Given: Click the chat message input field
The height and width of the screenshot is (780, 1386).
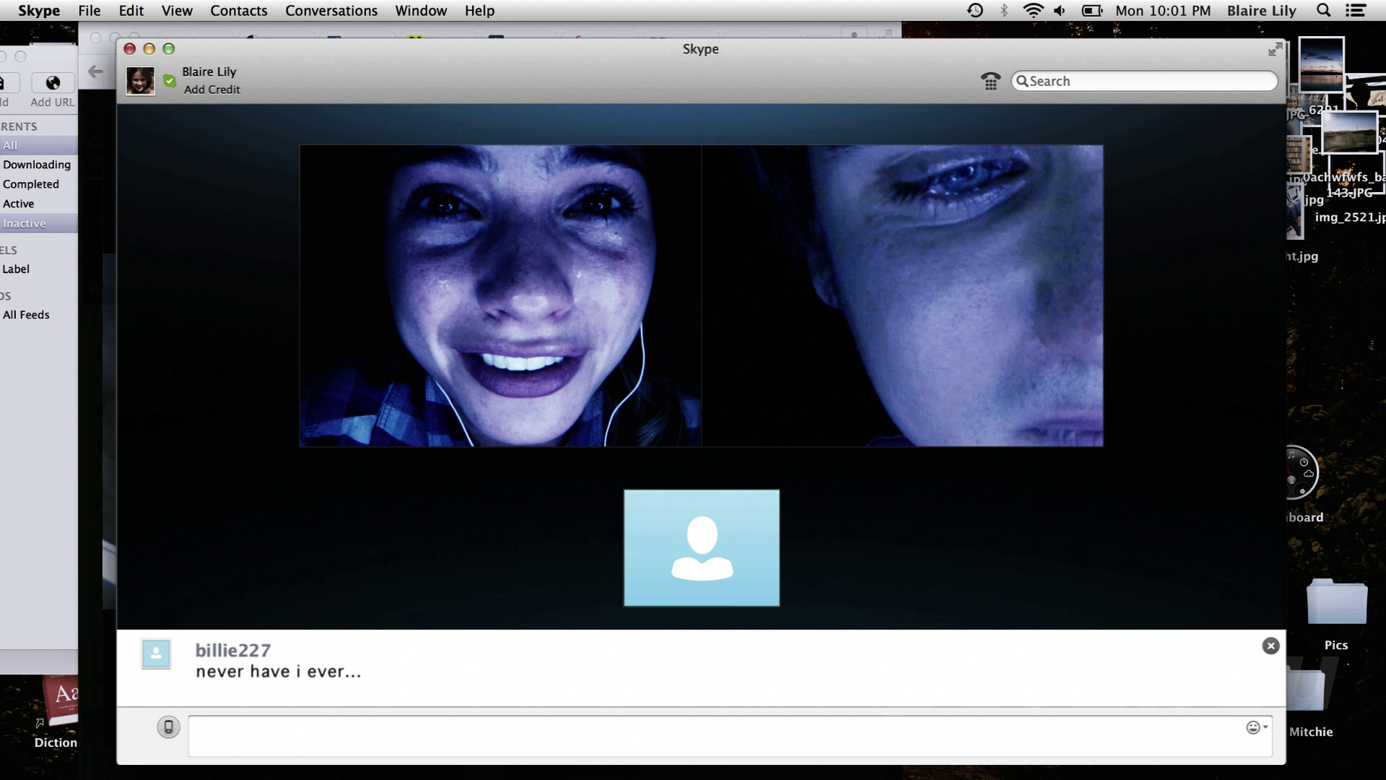Looking at the screenshot, I should (730, 736).
